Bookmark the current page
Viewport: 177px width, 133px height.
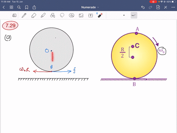[27, 7]
